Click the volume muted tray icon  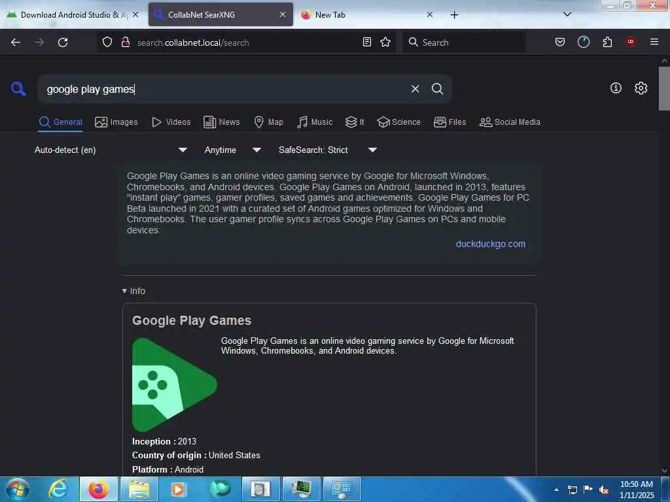coord(604,490)
